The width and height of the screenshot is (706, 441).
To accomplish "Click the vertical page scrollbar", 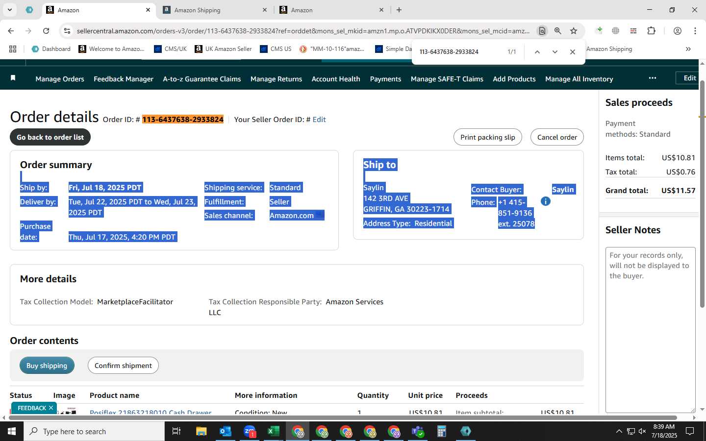I will click(702, 194).
